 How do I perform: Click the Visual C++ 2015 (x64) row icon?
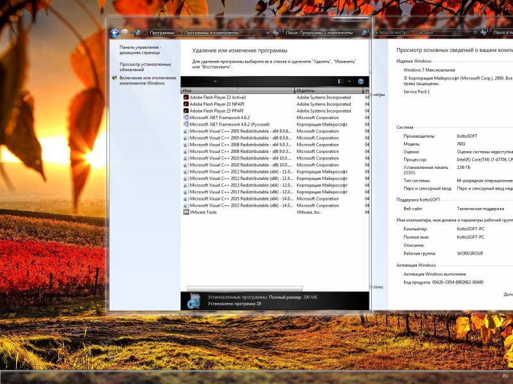(x=186, y=199)
